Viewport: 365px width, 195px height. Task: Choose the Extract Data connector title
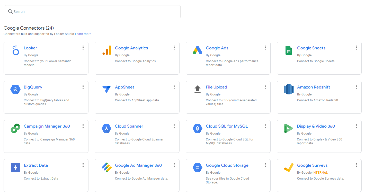pos(36,165)
